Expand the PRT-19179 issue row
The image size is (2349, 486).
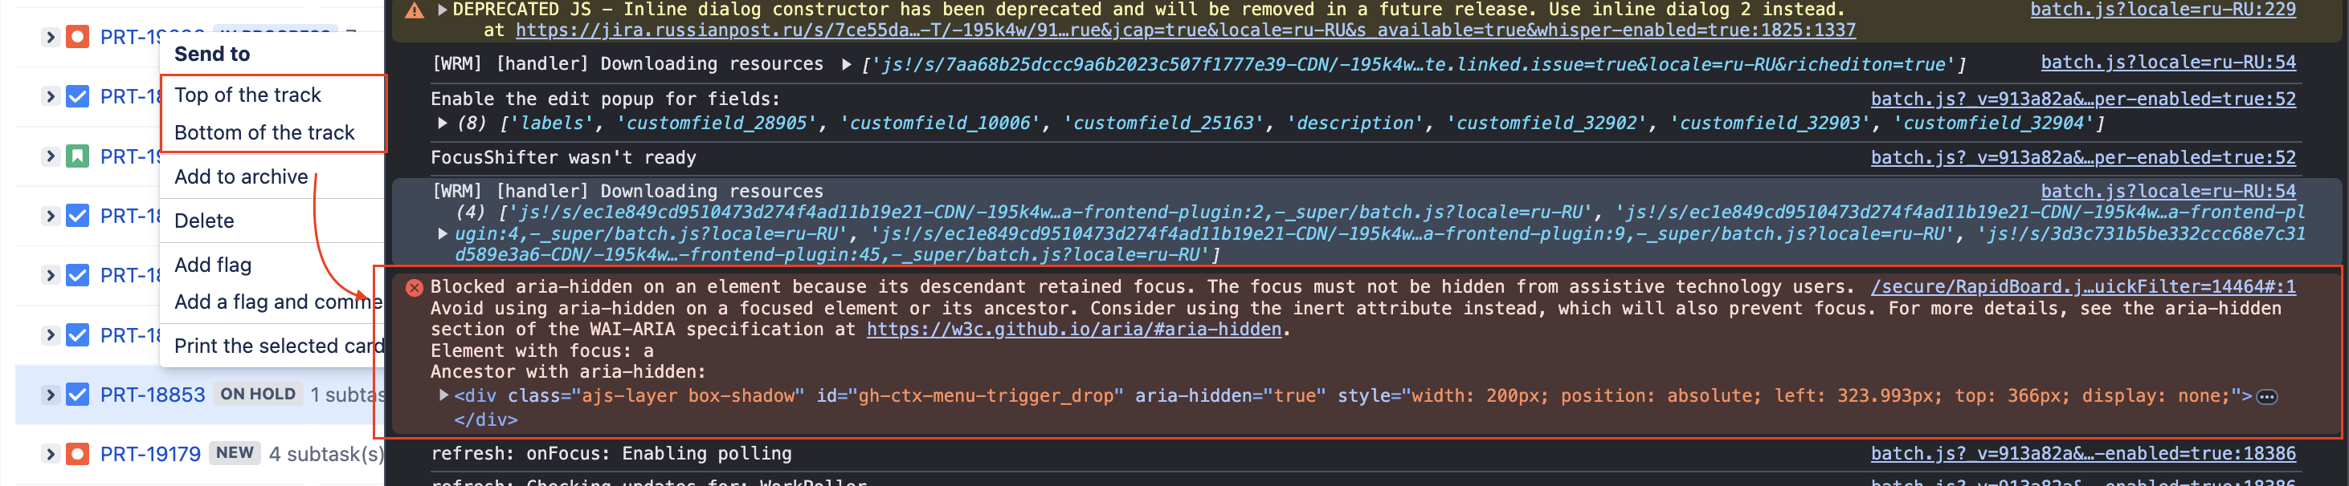[50, 453]
